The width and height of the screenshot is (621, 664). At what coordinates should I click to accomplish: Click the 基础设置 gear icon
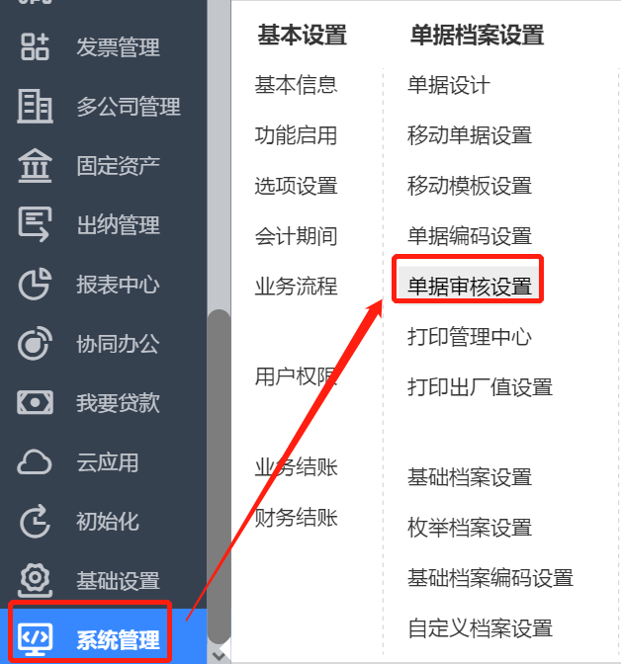point(35,580)
